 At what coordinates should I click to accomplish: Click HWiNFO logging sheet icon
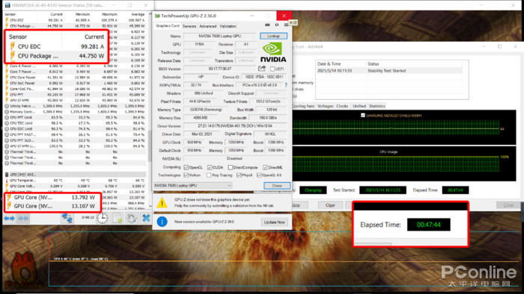(x=118, y=219)
